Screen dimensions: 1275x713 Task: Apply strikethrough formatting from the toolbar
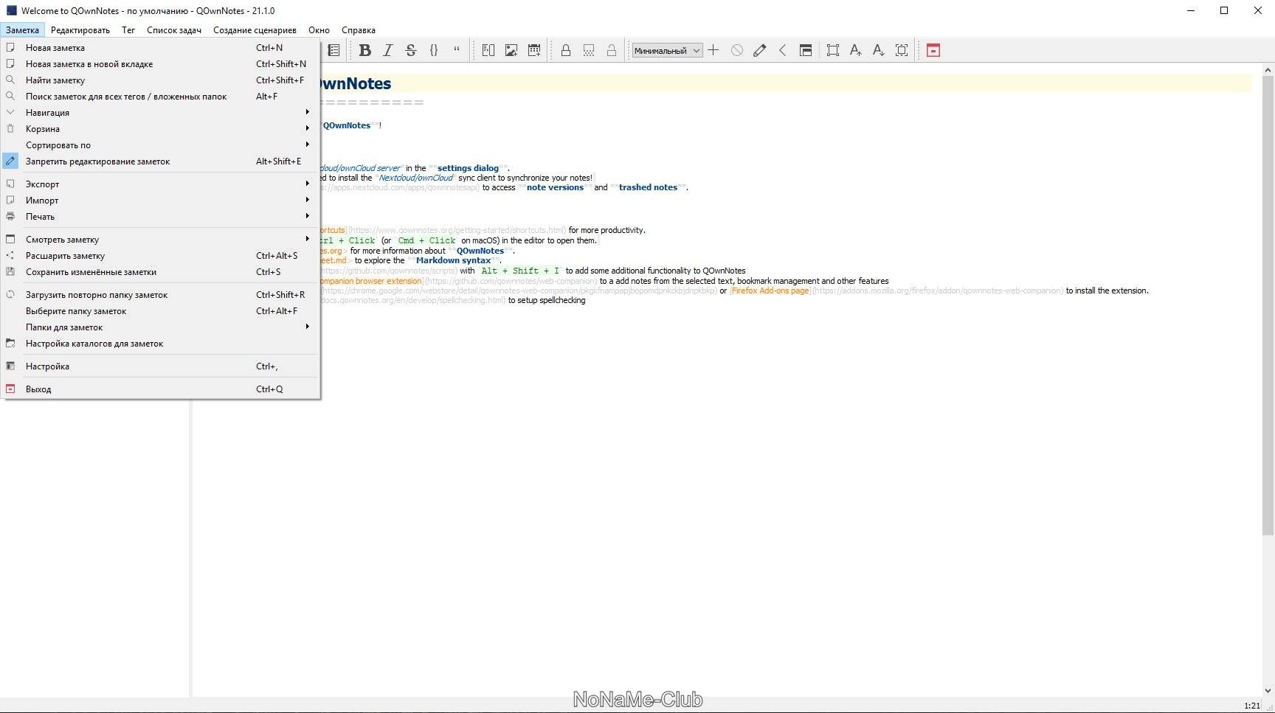[x=411, y=50]
